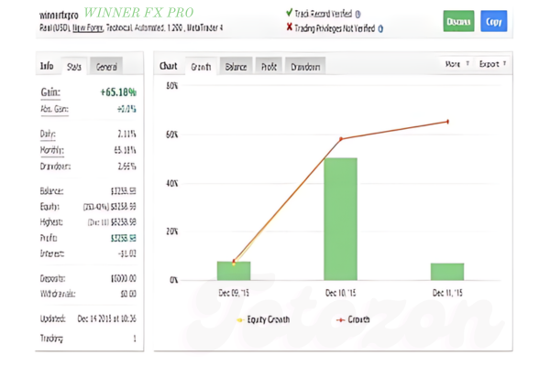Switch to the Info tab

pyautogui.click(x=47, y=66)
